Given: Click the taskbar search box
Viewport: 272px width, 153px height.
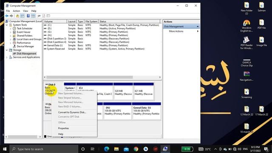Looking at the screenshot, I should point(44,149).
